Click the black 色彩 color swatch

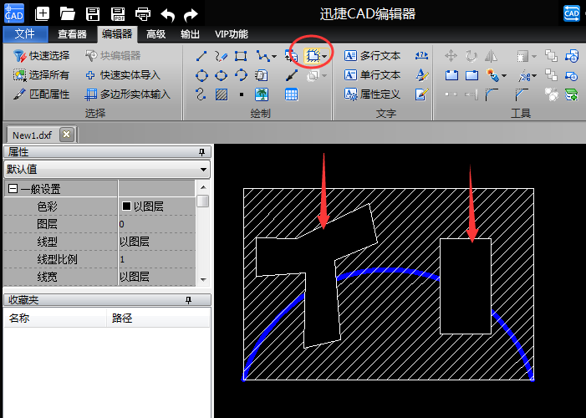(127, 206)
